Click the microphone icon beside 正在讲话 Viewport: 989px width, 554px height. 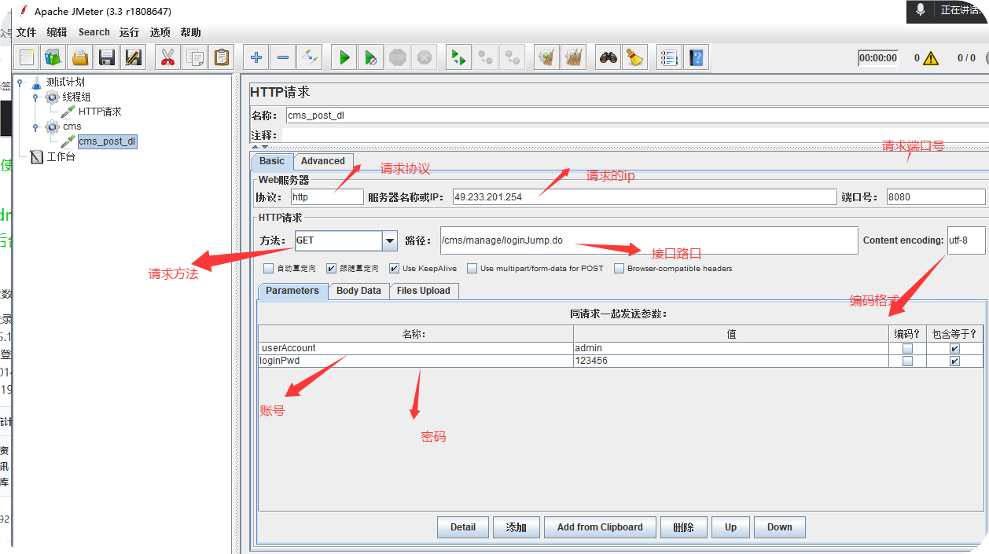pyautogui.click(x=921, y=11)
